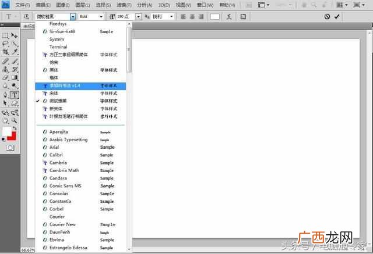373x254 pixels.
Task: Center align the text
Action: click(192, 16)
